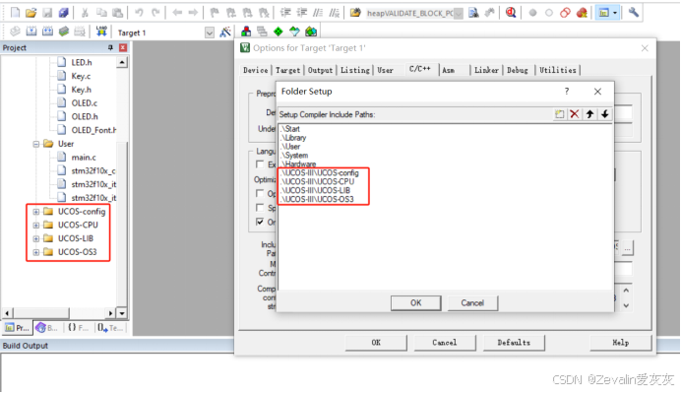Switch to the Debug tab
Viewport: 681px width, 393px height.
[x=518, y=70]
